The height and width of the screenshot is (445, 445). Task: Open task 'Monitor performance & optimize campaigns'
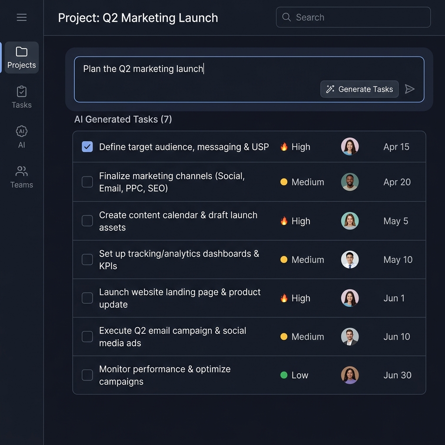click(x=165, y=375)
